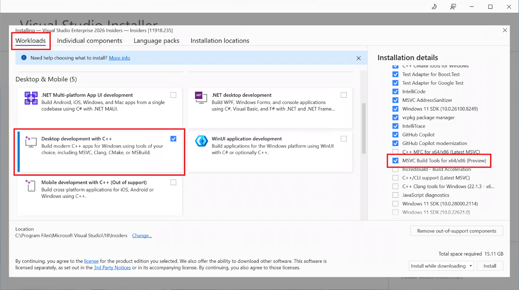The width and height of the screenshot is (519, 290).
Task: Open the Installation locations tab
Action: (220, 41)
